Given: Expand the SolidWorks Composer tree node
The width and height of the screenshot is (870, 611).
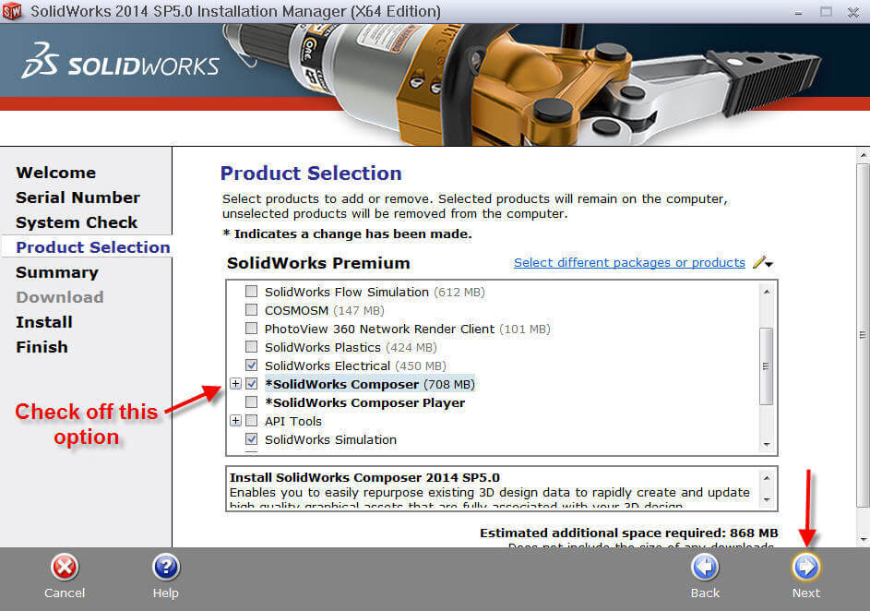Looking at the screenshot, I should [235, 383].
